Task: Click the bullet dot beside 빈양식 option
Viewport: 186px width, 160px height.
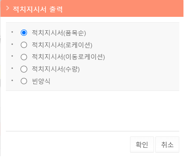Action: pos(12,80)
